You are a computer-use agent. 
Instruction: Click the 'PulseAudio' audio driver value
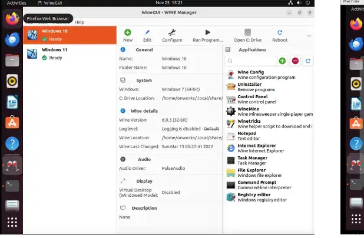tap(173, 168)
